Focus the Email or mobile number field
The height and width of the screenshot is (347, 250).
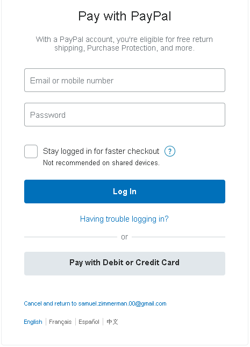click(x=125, y=80)
